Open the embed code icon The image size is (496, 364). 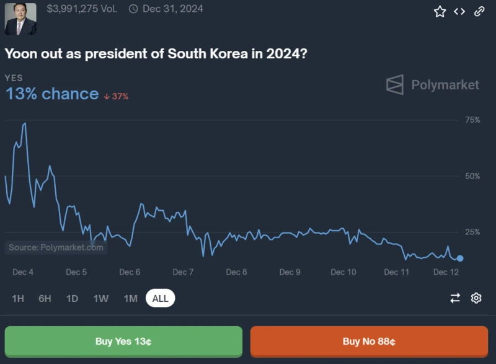pos(459,11)
